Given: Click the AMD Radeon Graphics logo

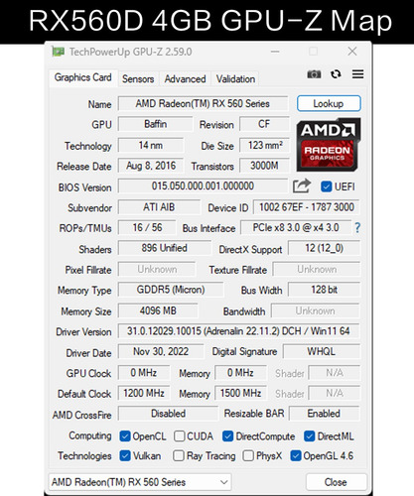Looking at the screenshot, I should (328, 144).
